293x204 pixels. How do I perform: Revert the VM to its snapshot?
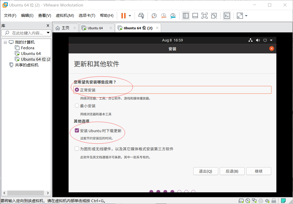coord(163,16)
